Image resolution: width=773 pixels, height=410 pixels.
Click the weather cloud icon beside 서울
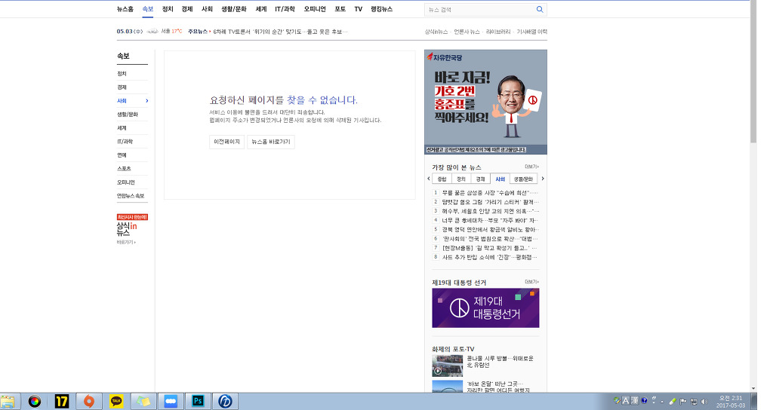pos(152,32)
